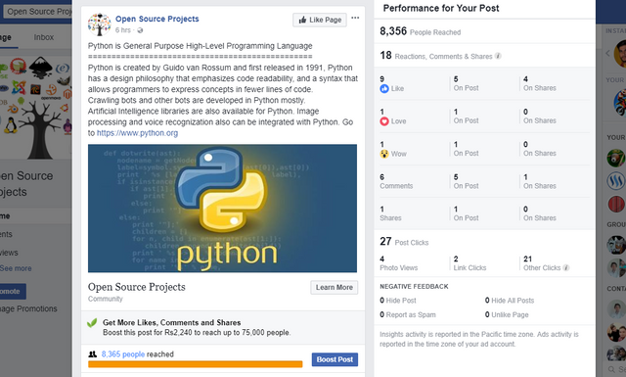This screenshot has width=626, height=377.
Task: Click the globe privacy icon beside 6 hrs
Action: tap(140, 30)
